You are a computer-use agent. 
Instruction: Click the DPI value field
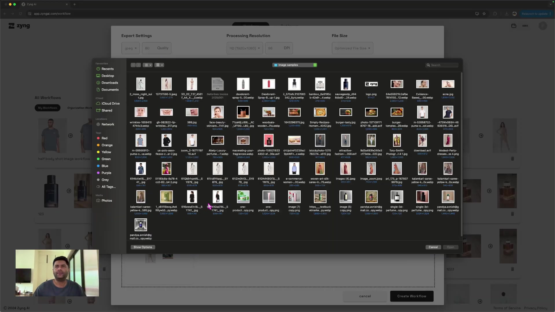(279, 48)
